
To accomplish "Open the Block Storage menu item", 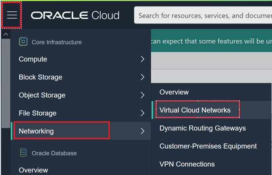I will click(41, 77).
